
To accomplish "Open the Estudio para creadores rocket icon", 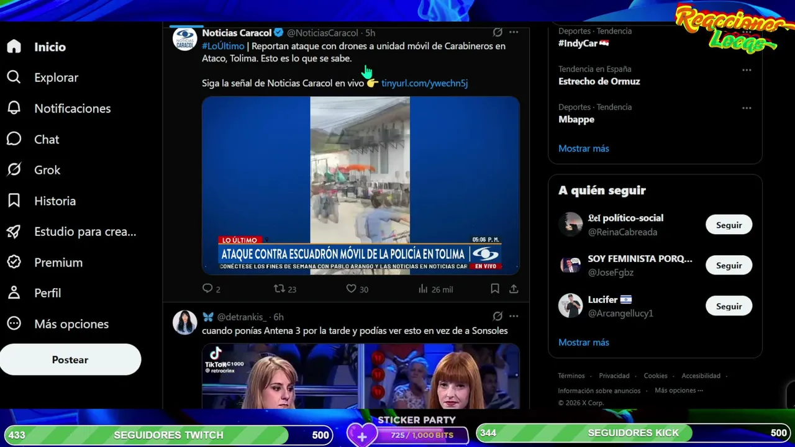I will tap(14, 232).
